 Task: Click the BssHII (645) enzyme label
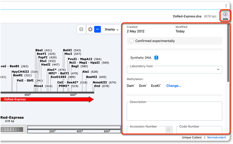click(x=96, y=77)
